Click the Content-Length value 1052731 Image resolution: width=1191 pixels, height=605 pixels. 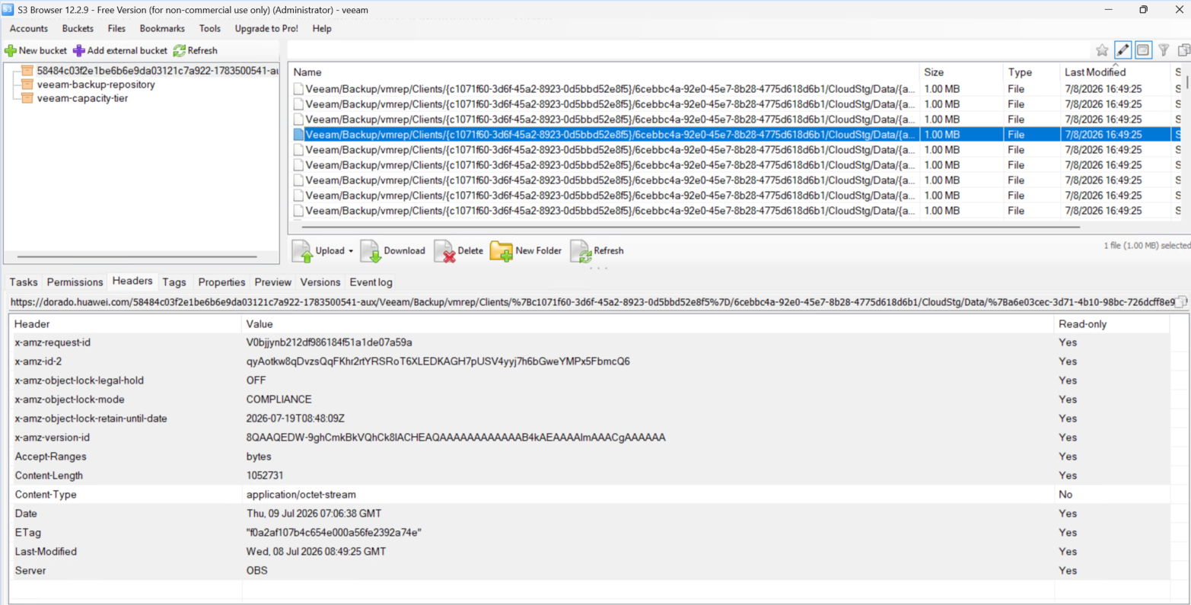tap(264, 476)
